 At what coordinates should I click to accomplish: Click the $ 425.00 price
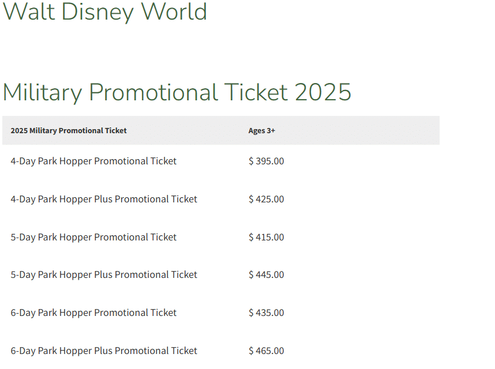point(267,199)
